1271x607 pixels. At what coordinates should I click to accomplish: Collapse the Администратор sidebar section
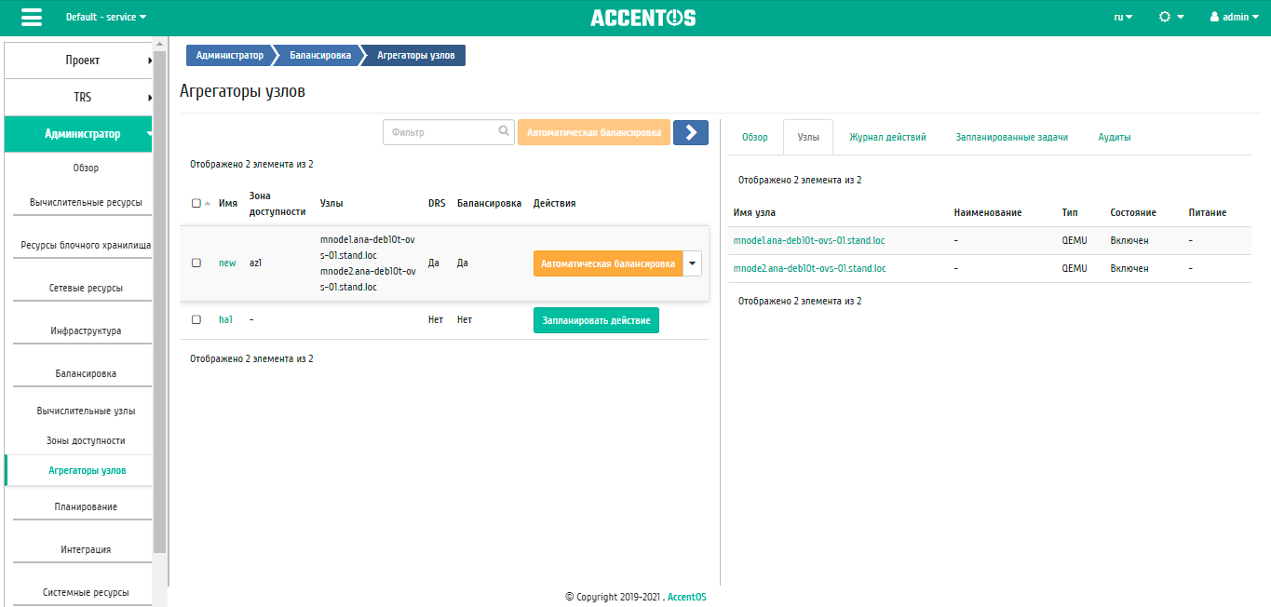tap(78, 134)
